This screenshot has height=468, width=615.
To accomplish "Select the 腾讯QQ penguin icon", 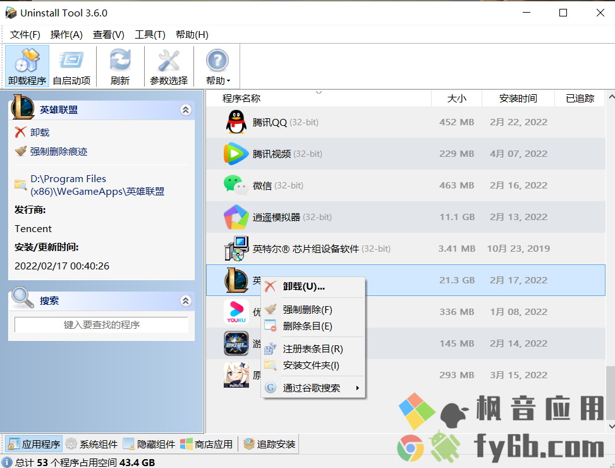I will coord(236,122).
